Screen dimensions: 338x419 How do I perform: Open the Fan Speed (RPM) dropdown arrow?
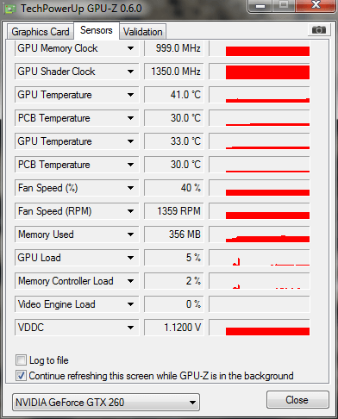tap(131, 211)
